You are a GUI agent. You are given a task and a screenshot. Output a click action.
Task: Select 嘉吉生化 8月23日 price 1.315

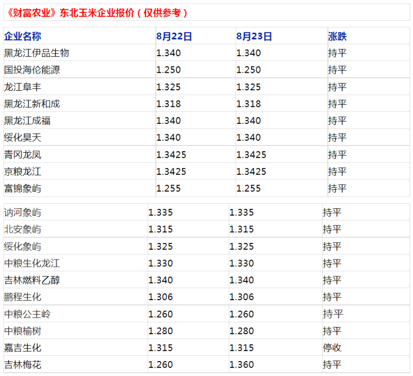[x=242, y=348]
